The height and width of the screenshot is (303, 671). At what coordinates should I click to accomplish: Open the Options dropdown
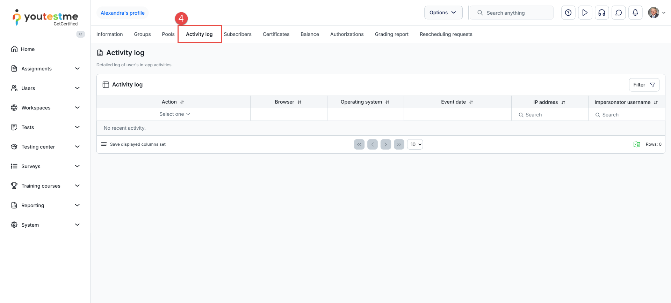(x=443, y=13)
